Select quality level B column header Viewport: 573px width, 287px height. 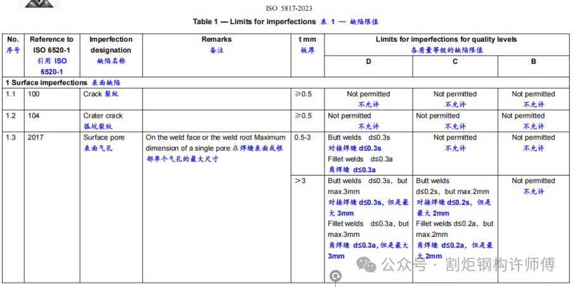533,61
